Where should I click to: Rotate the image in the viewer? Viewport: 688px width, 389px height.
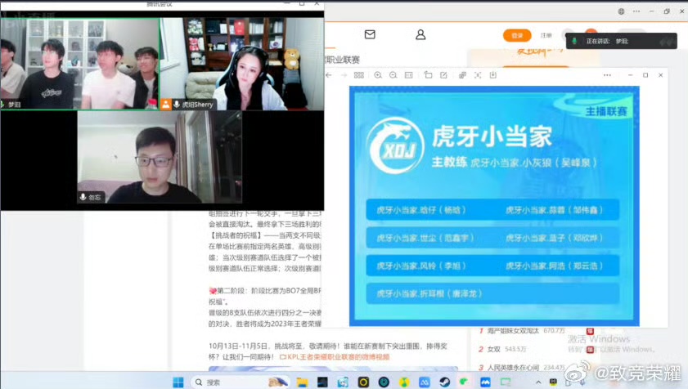(428, 75)
